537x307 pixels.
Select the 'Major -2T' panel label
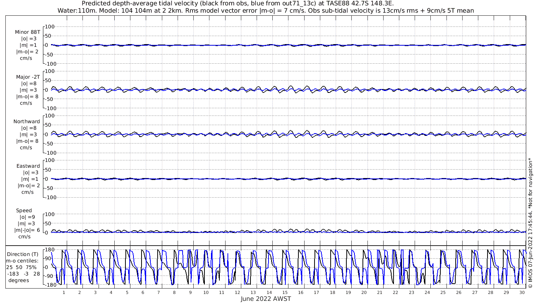pos(28,77)
